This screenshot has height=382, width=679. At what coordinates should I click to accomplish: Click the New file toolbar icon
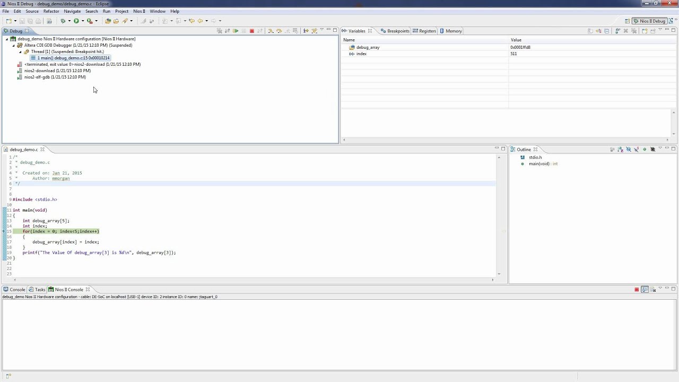(8, 21)
